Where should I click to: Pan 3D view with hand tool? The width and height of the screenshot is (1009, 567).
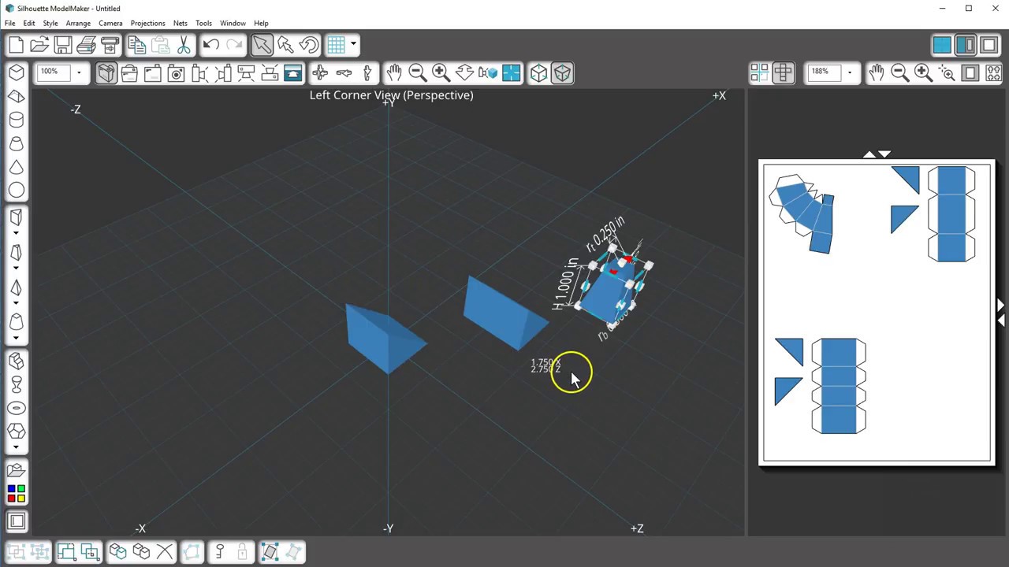393,73
